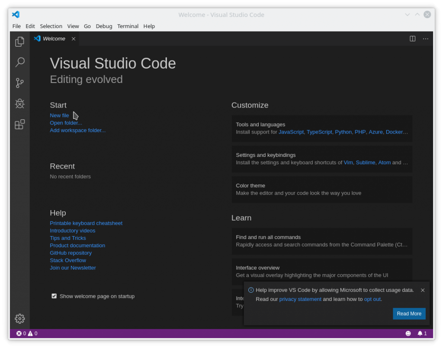Image resolution: width=443 pixels, height=348 pixels.
Task: Open the Source Control view
Action: click(x=20, y=83)
